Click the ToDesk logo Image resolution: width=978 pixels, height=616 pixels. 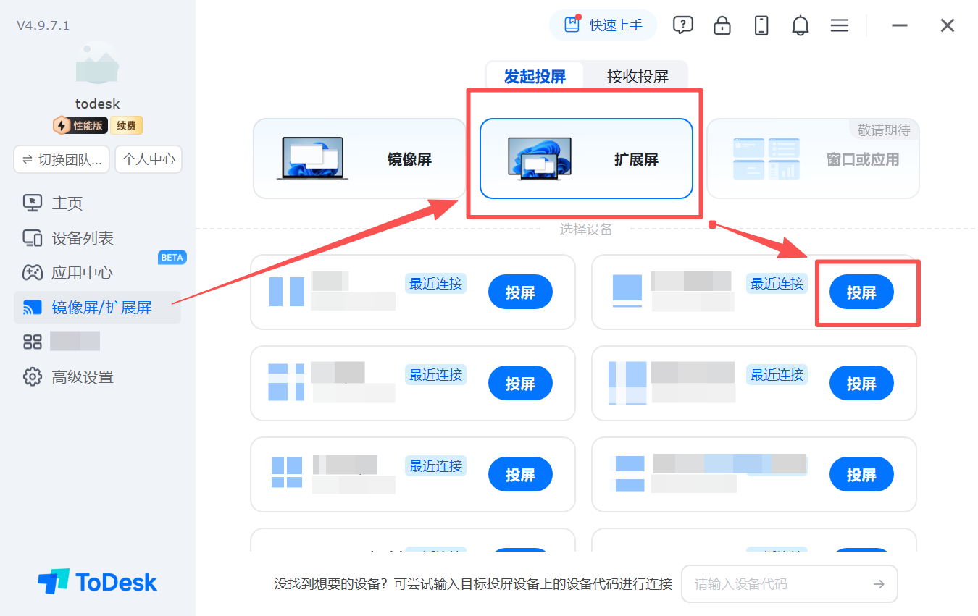97,582
